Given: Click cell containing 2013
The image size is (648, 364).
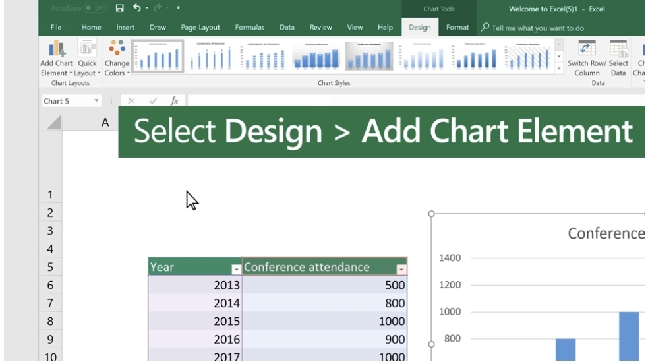Looking at the screenshot, I should coord(195,285).
